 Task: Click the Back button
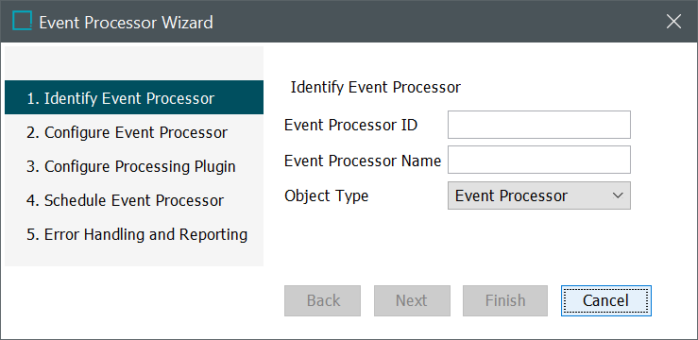(323, 301)
